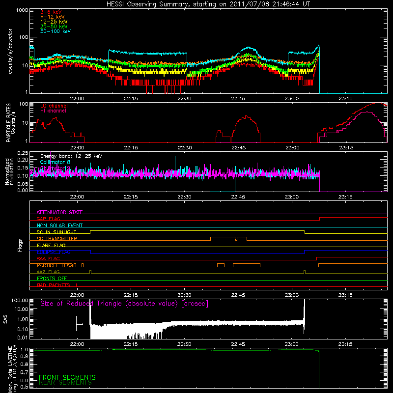This screenshot has width=393, height=393.
Task: Click "Size of Reduced Triangle" panel caption
Action: pyautogui.click(x=124, y=304)
